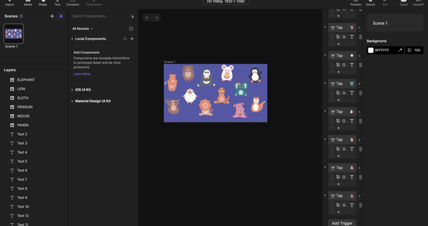Click the white background color swatch

(371, 50)
